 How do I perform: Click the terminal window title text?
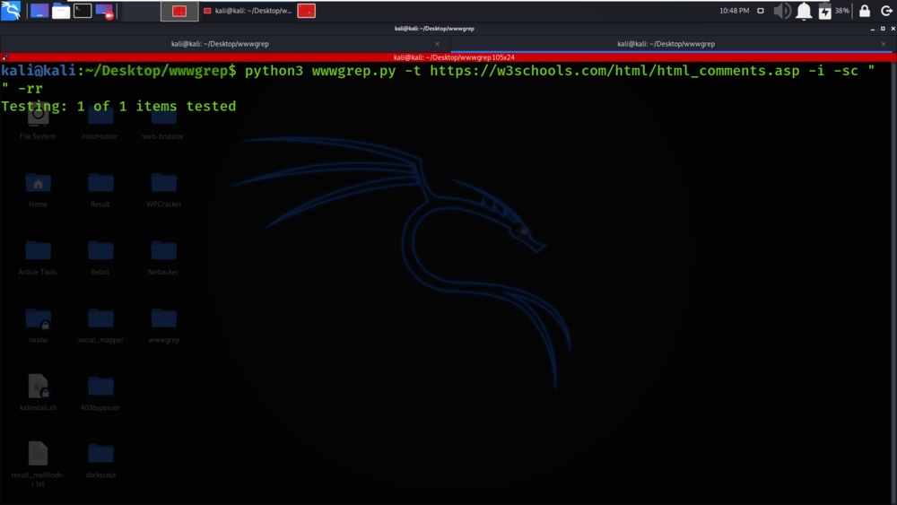(x=434, y=29)
